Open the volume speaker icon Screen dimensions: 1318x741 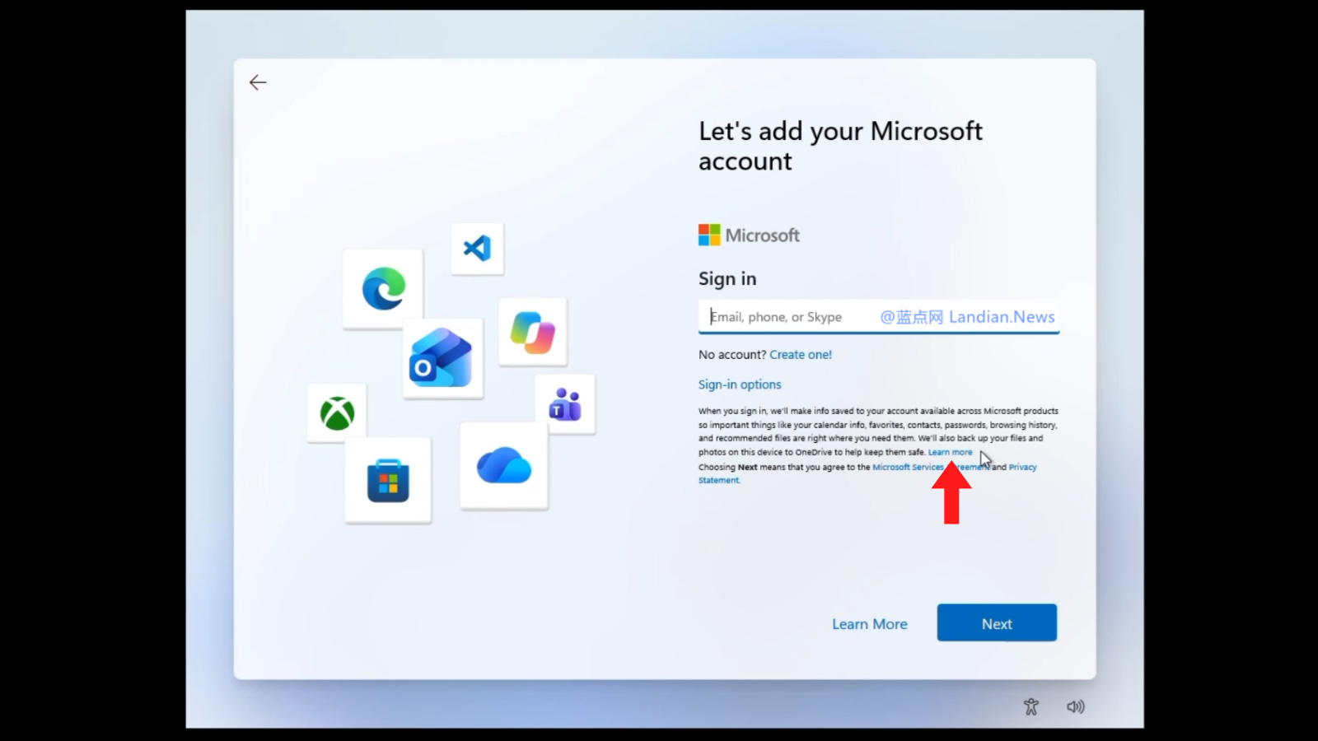pos(1076,706)
